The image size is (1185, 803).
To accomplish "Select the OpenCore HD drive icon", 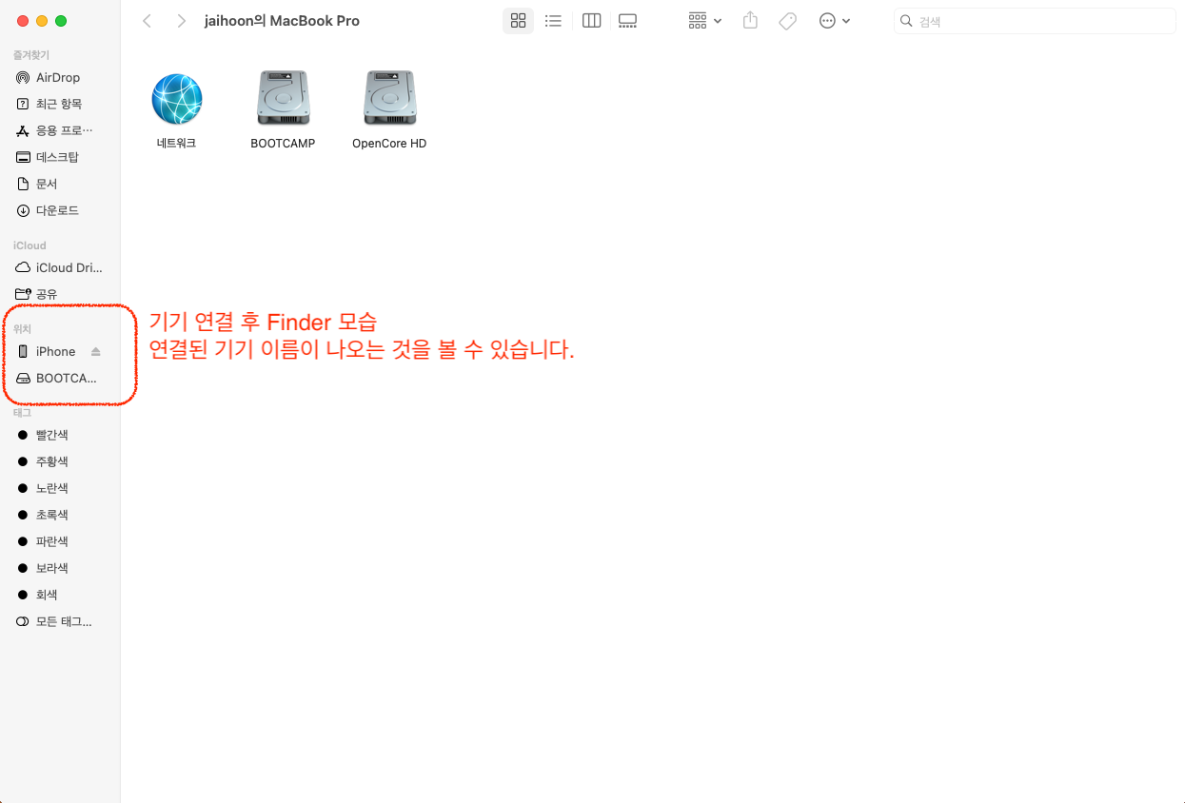I will click(389, 99).
